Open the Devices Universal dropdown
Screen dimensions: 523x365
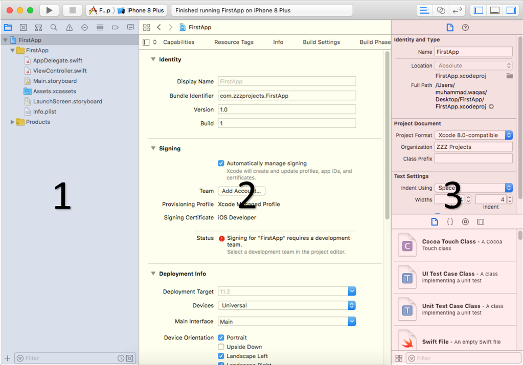(287, 306)
